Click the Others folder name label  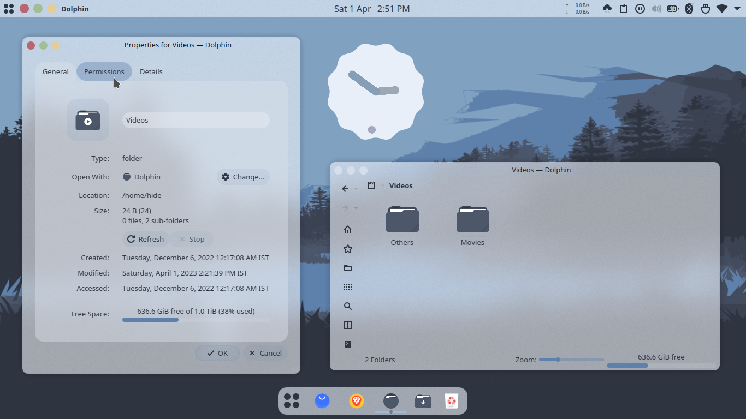[x=402, y=243]
